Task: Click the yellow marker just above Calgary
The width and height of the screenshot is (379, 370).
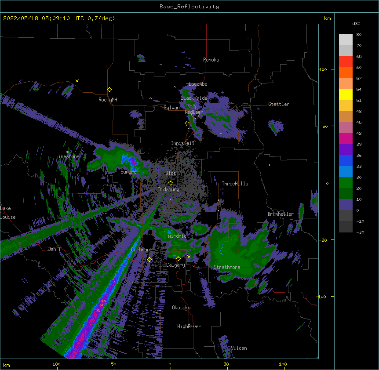Action: point(178,259)
